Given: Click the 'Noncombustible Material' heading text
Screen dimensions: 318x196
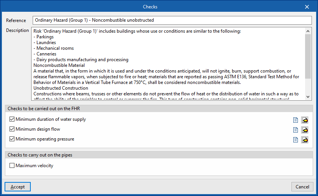Looking at the screenshot, I should point(59,65).
